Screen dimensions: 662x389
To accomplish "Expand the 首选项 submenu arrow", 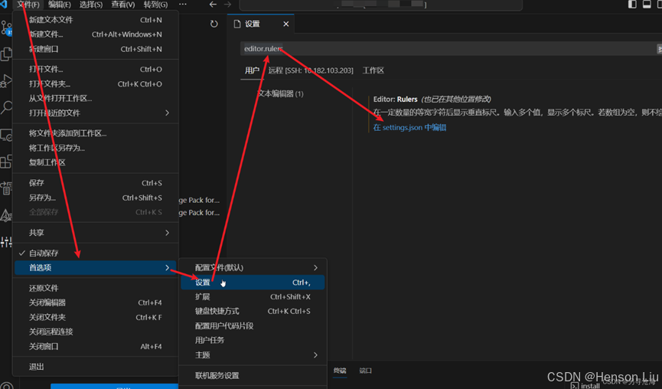I will point(167,268).
